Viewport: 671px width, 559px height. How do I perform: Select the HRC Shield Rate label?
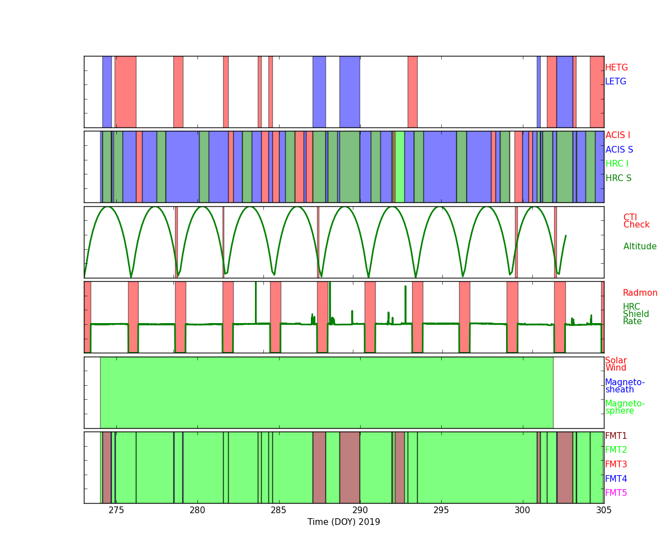pyautogui.click(x=632, y=314)
